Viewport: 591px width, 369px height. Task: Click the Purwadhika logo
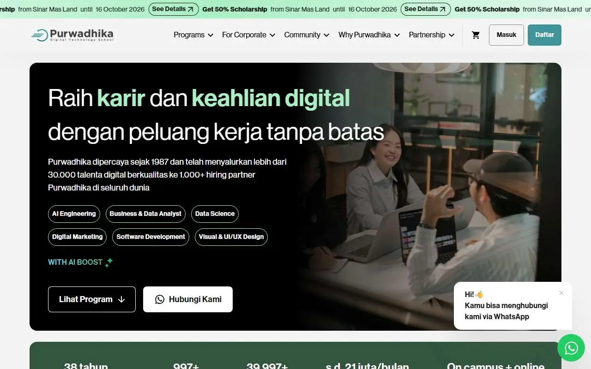72,35
